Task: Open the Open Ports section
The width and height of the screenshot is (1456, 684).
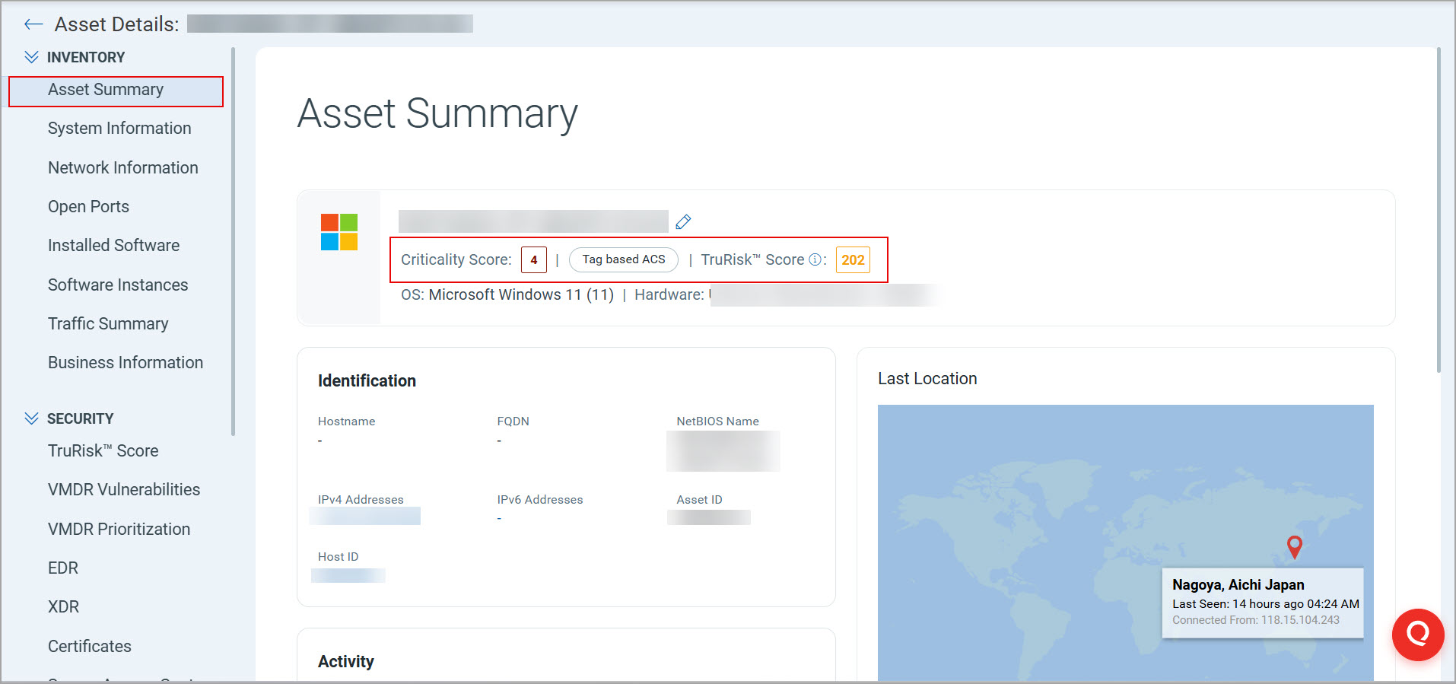Action: click(x=88, y=207)
